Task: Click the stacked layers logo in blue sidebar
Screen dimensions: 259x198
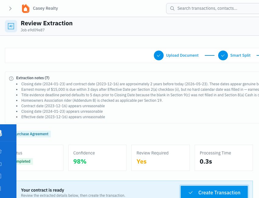Action: [1, 133]
